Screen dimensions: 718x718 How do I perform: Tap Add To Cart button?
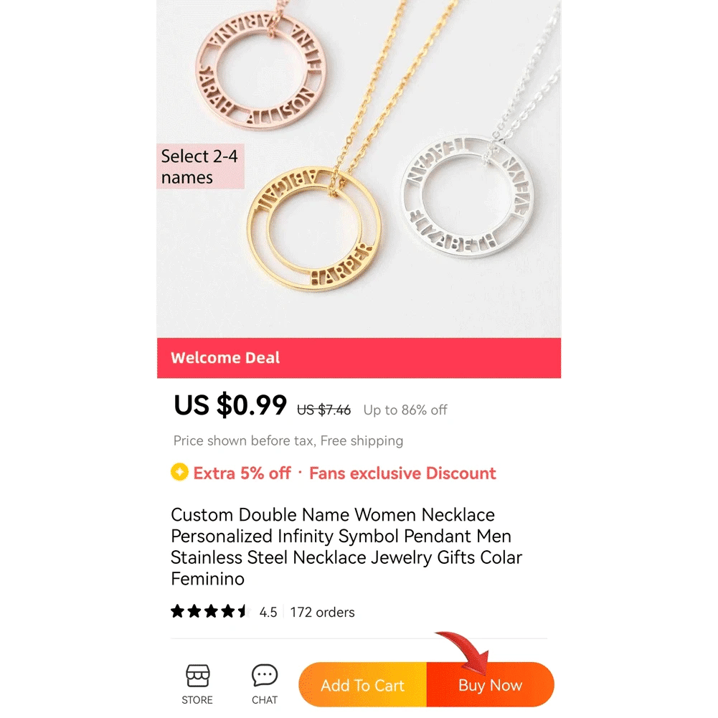362,685
